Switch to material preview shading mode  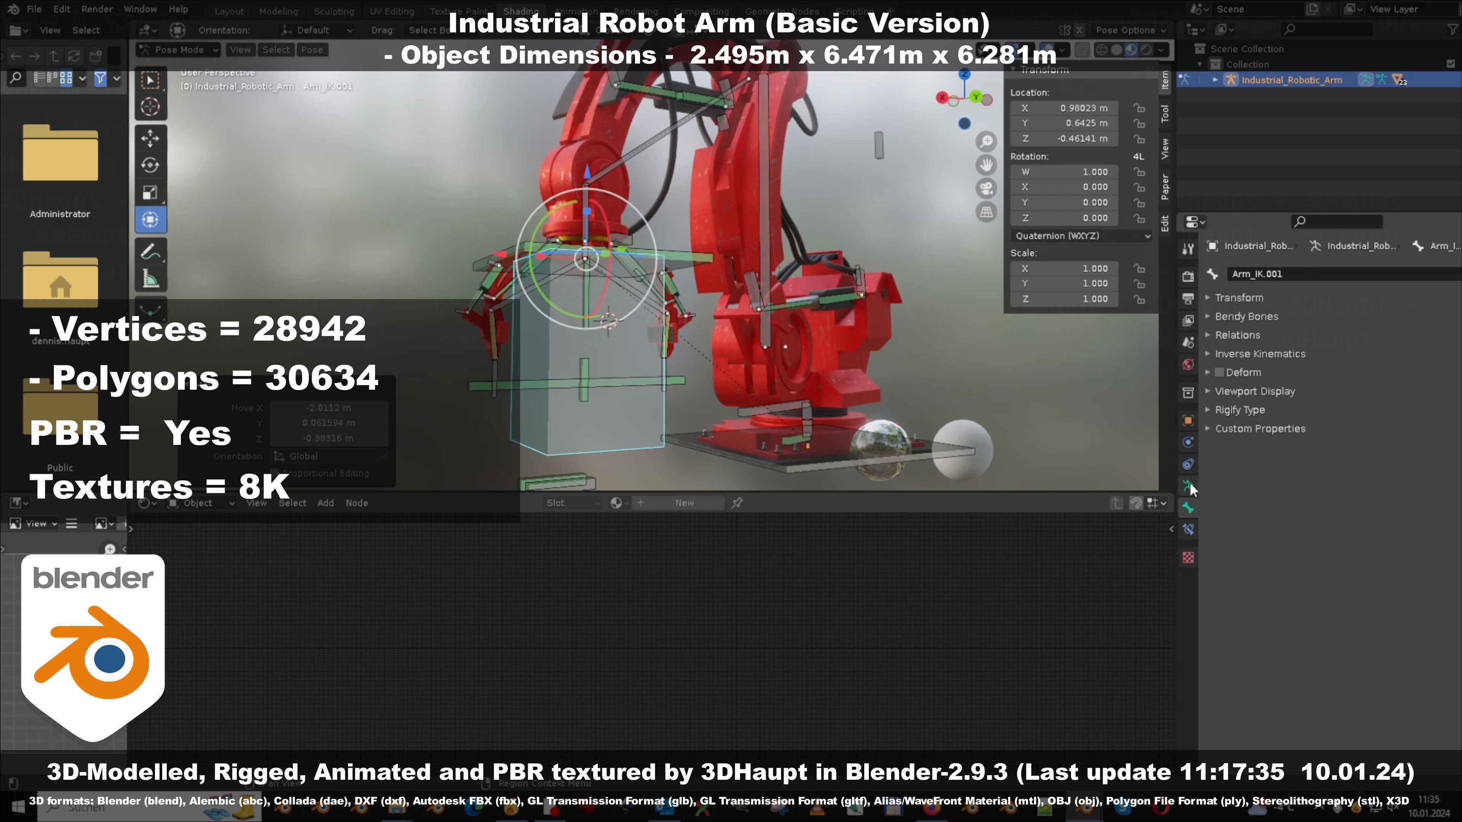[x=1132, y=50]
